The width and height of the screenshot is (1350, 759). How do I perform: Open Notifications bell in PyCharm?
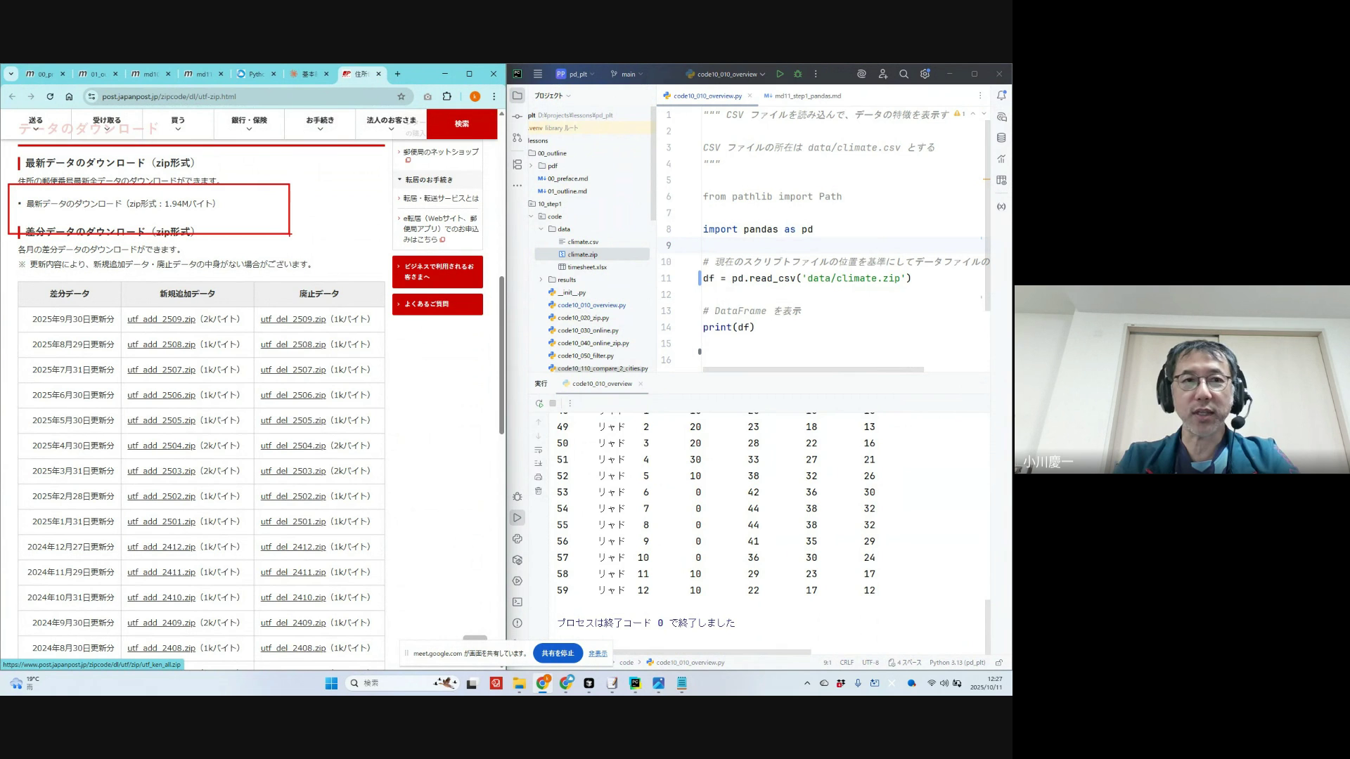1001,96
